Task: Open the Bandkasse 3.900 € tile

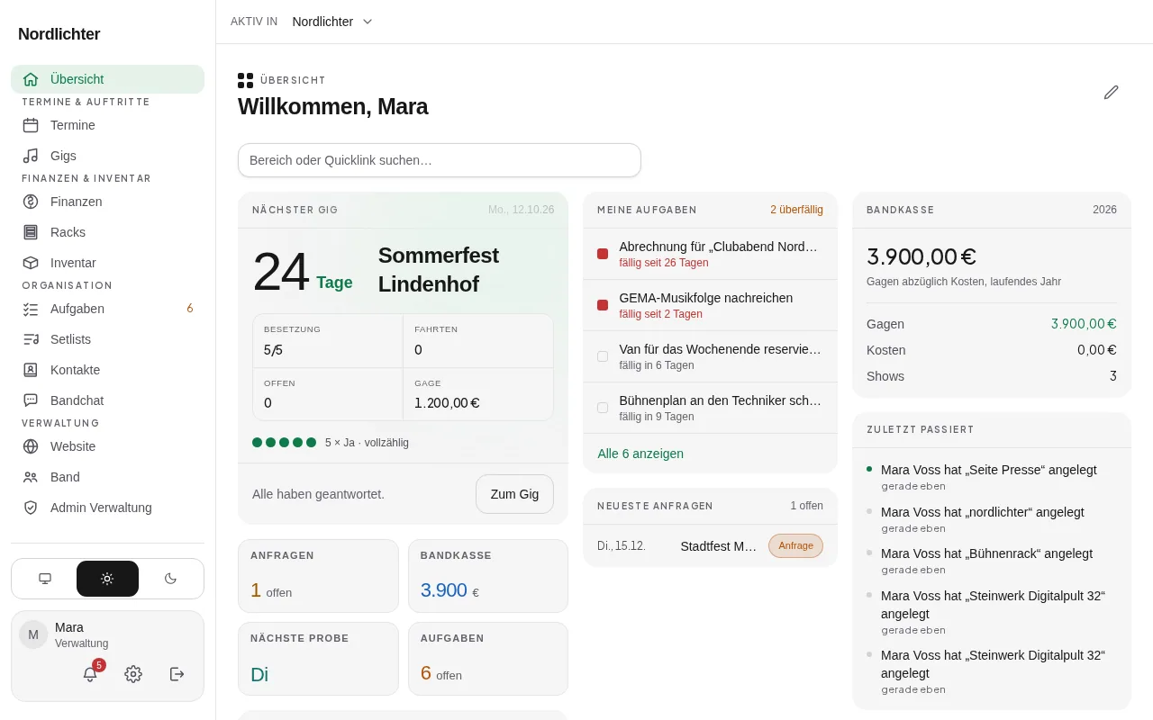Action: pos(488,576)
